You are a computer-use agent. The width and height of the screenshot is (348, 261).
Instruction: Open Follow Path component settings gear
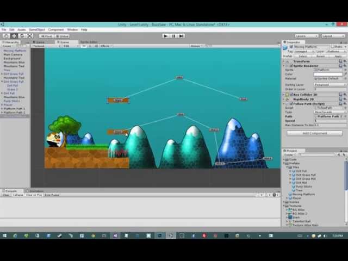[345, 104]
